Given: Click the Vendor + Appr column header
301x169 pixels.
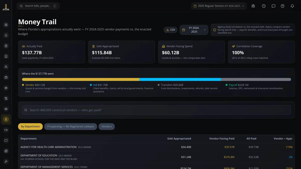Looking at the screenshot, I should point(283,138).
